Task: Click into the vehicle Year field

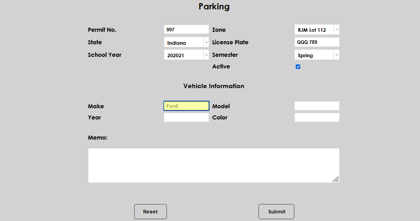Action: click(186, 118)
